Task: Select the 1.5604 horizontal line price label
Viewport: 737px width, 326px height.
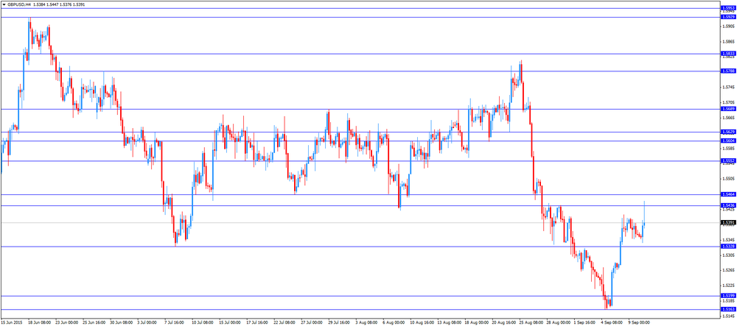Action: click(728, 141)
